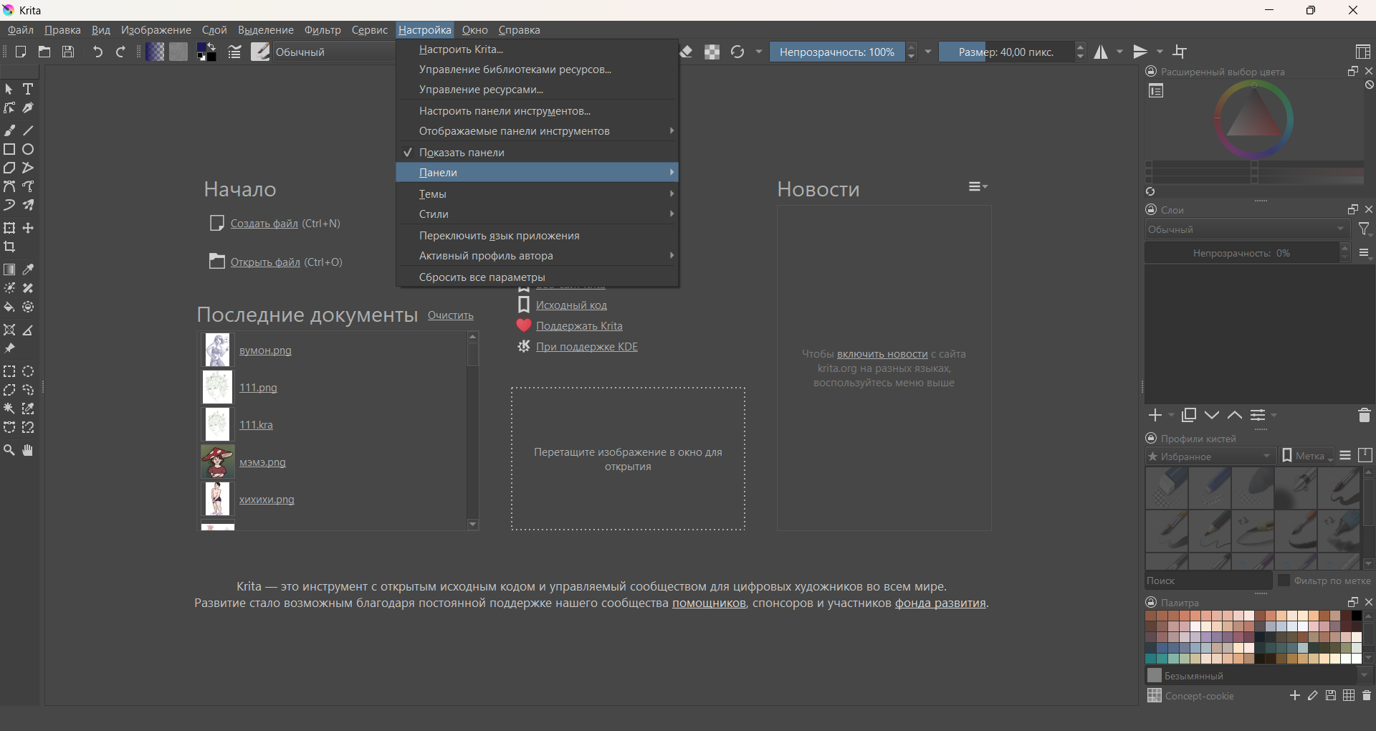The width and height of the screenshot is (1376, 731).
Task: Click the Save document toolbar icon
Action: (68, 52)
